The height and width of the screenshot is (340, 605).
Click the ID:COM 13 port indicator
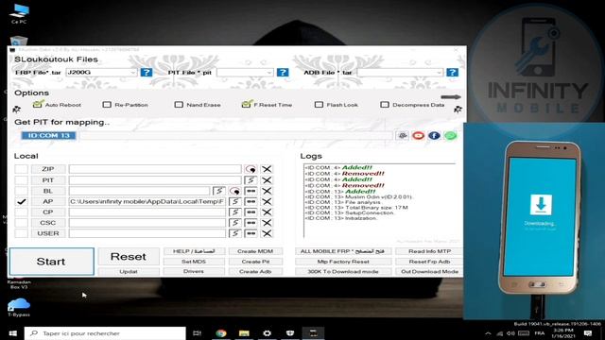point(48,135)
